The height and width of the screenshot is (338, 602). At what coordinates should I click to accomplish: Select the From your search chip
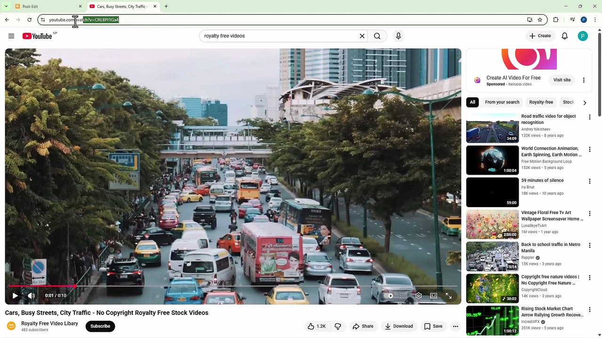point(502,102)
